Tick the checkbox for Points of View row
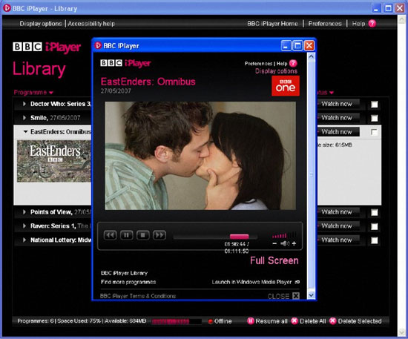The width and height of the screenshot is (408, 339). point(375,213)
